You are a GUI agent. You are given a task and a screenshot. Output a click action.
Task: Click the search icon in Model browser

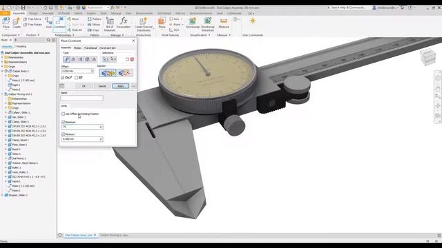click(x=48, y=40)
